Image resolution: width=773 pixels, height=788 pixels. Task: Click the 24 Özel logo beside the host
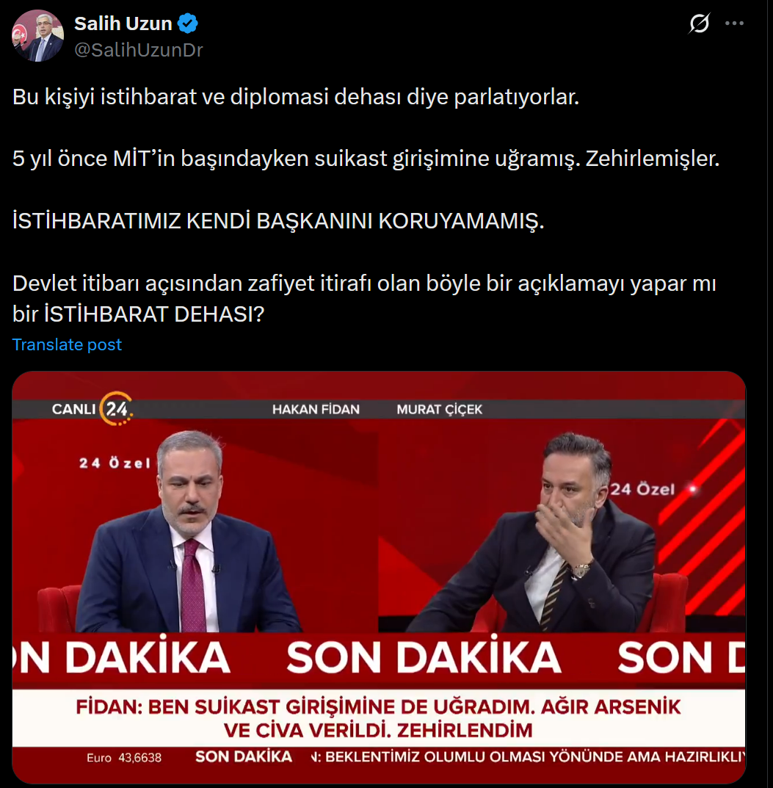pos(642,489)
